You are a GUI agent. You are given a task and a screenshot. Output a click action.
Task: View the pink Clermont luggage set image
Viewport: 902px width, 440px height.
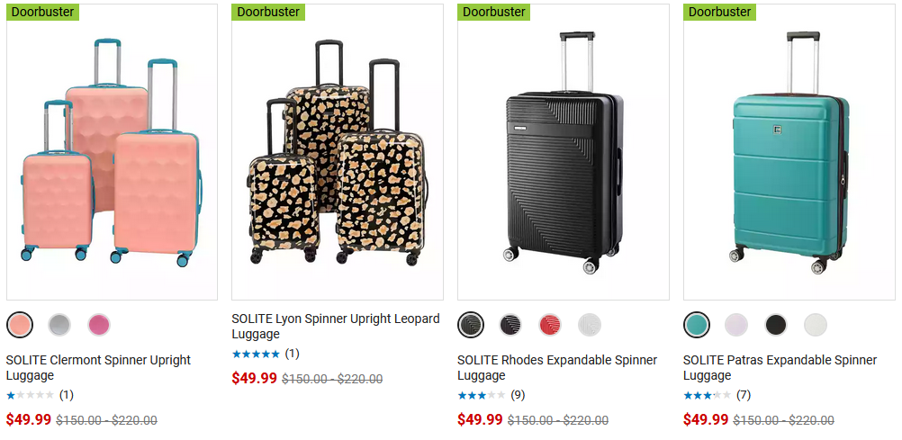coord(112,152)
